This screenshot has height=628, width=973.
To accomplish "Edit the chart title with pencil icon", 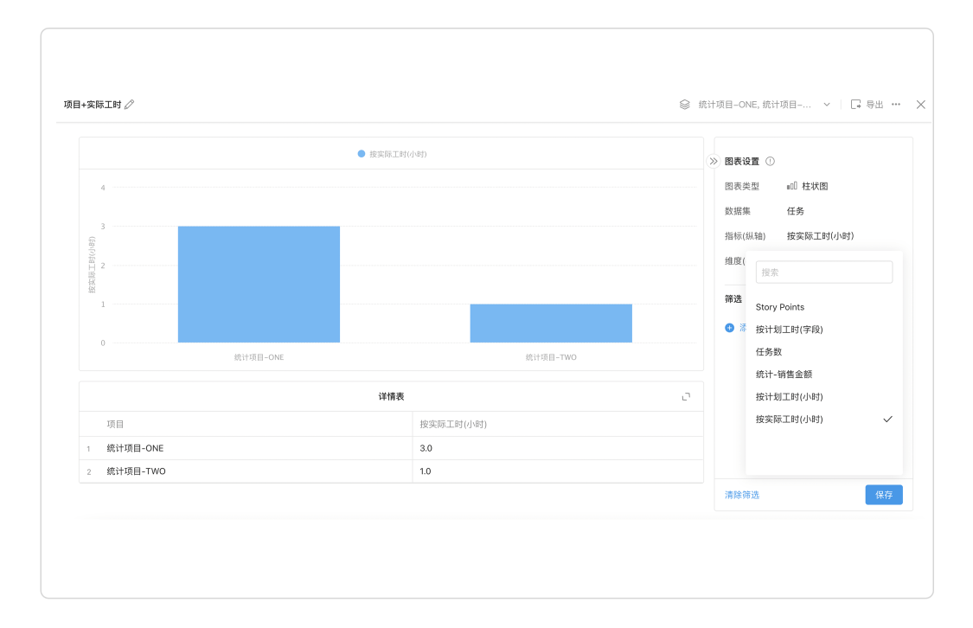I will click(129, 105).
